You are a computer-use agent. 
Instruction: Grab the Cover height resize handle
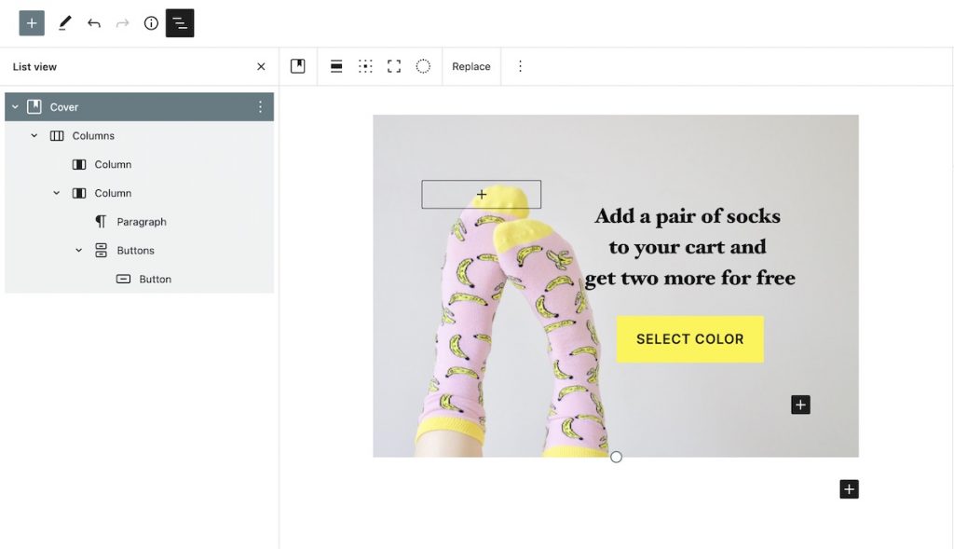click(616, 457)
